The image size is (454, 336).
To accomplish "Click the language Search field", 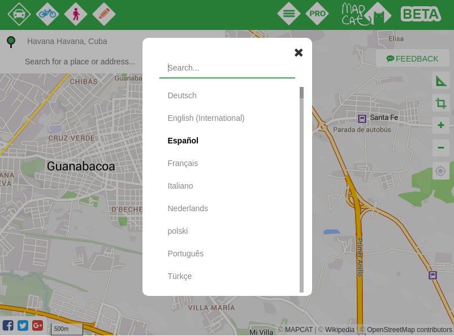I will pos(227,68).
